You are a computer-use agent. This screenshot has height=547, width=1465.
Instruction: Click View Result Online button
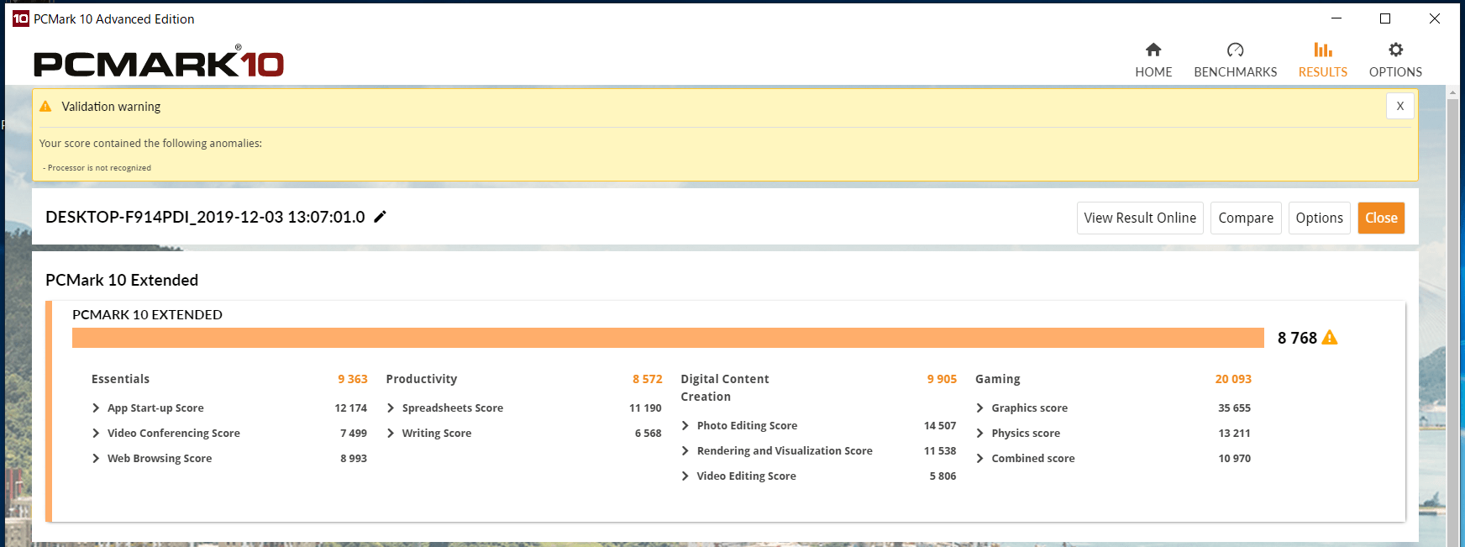(x=1140, y=218)
